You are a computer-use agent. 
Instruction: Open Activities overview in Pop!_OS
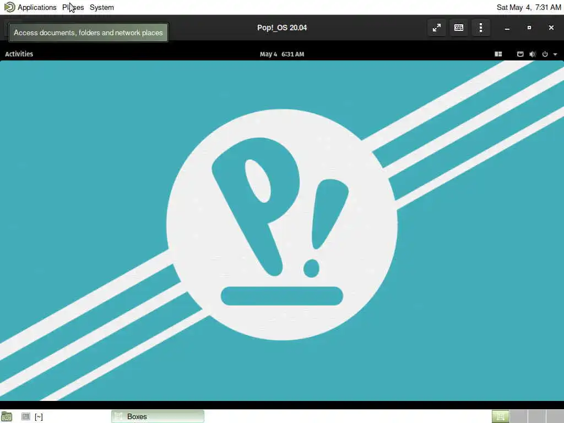[x=19, y=54]
